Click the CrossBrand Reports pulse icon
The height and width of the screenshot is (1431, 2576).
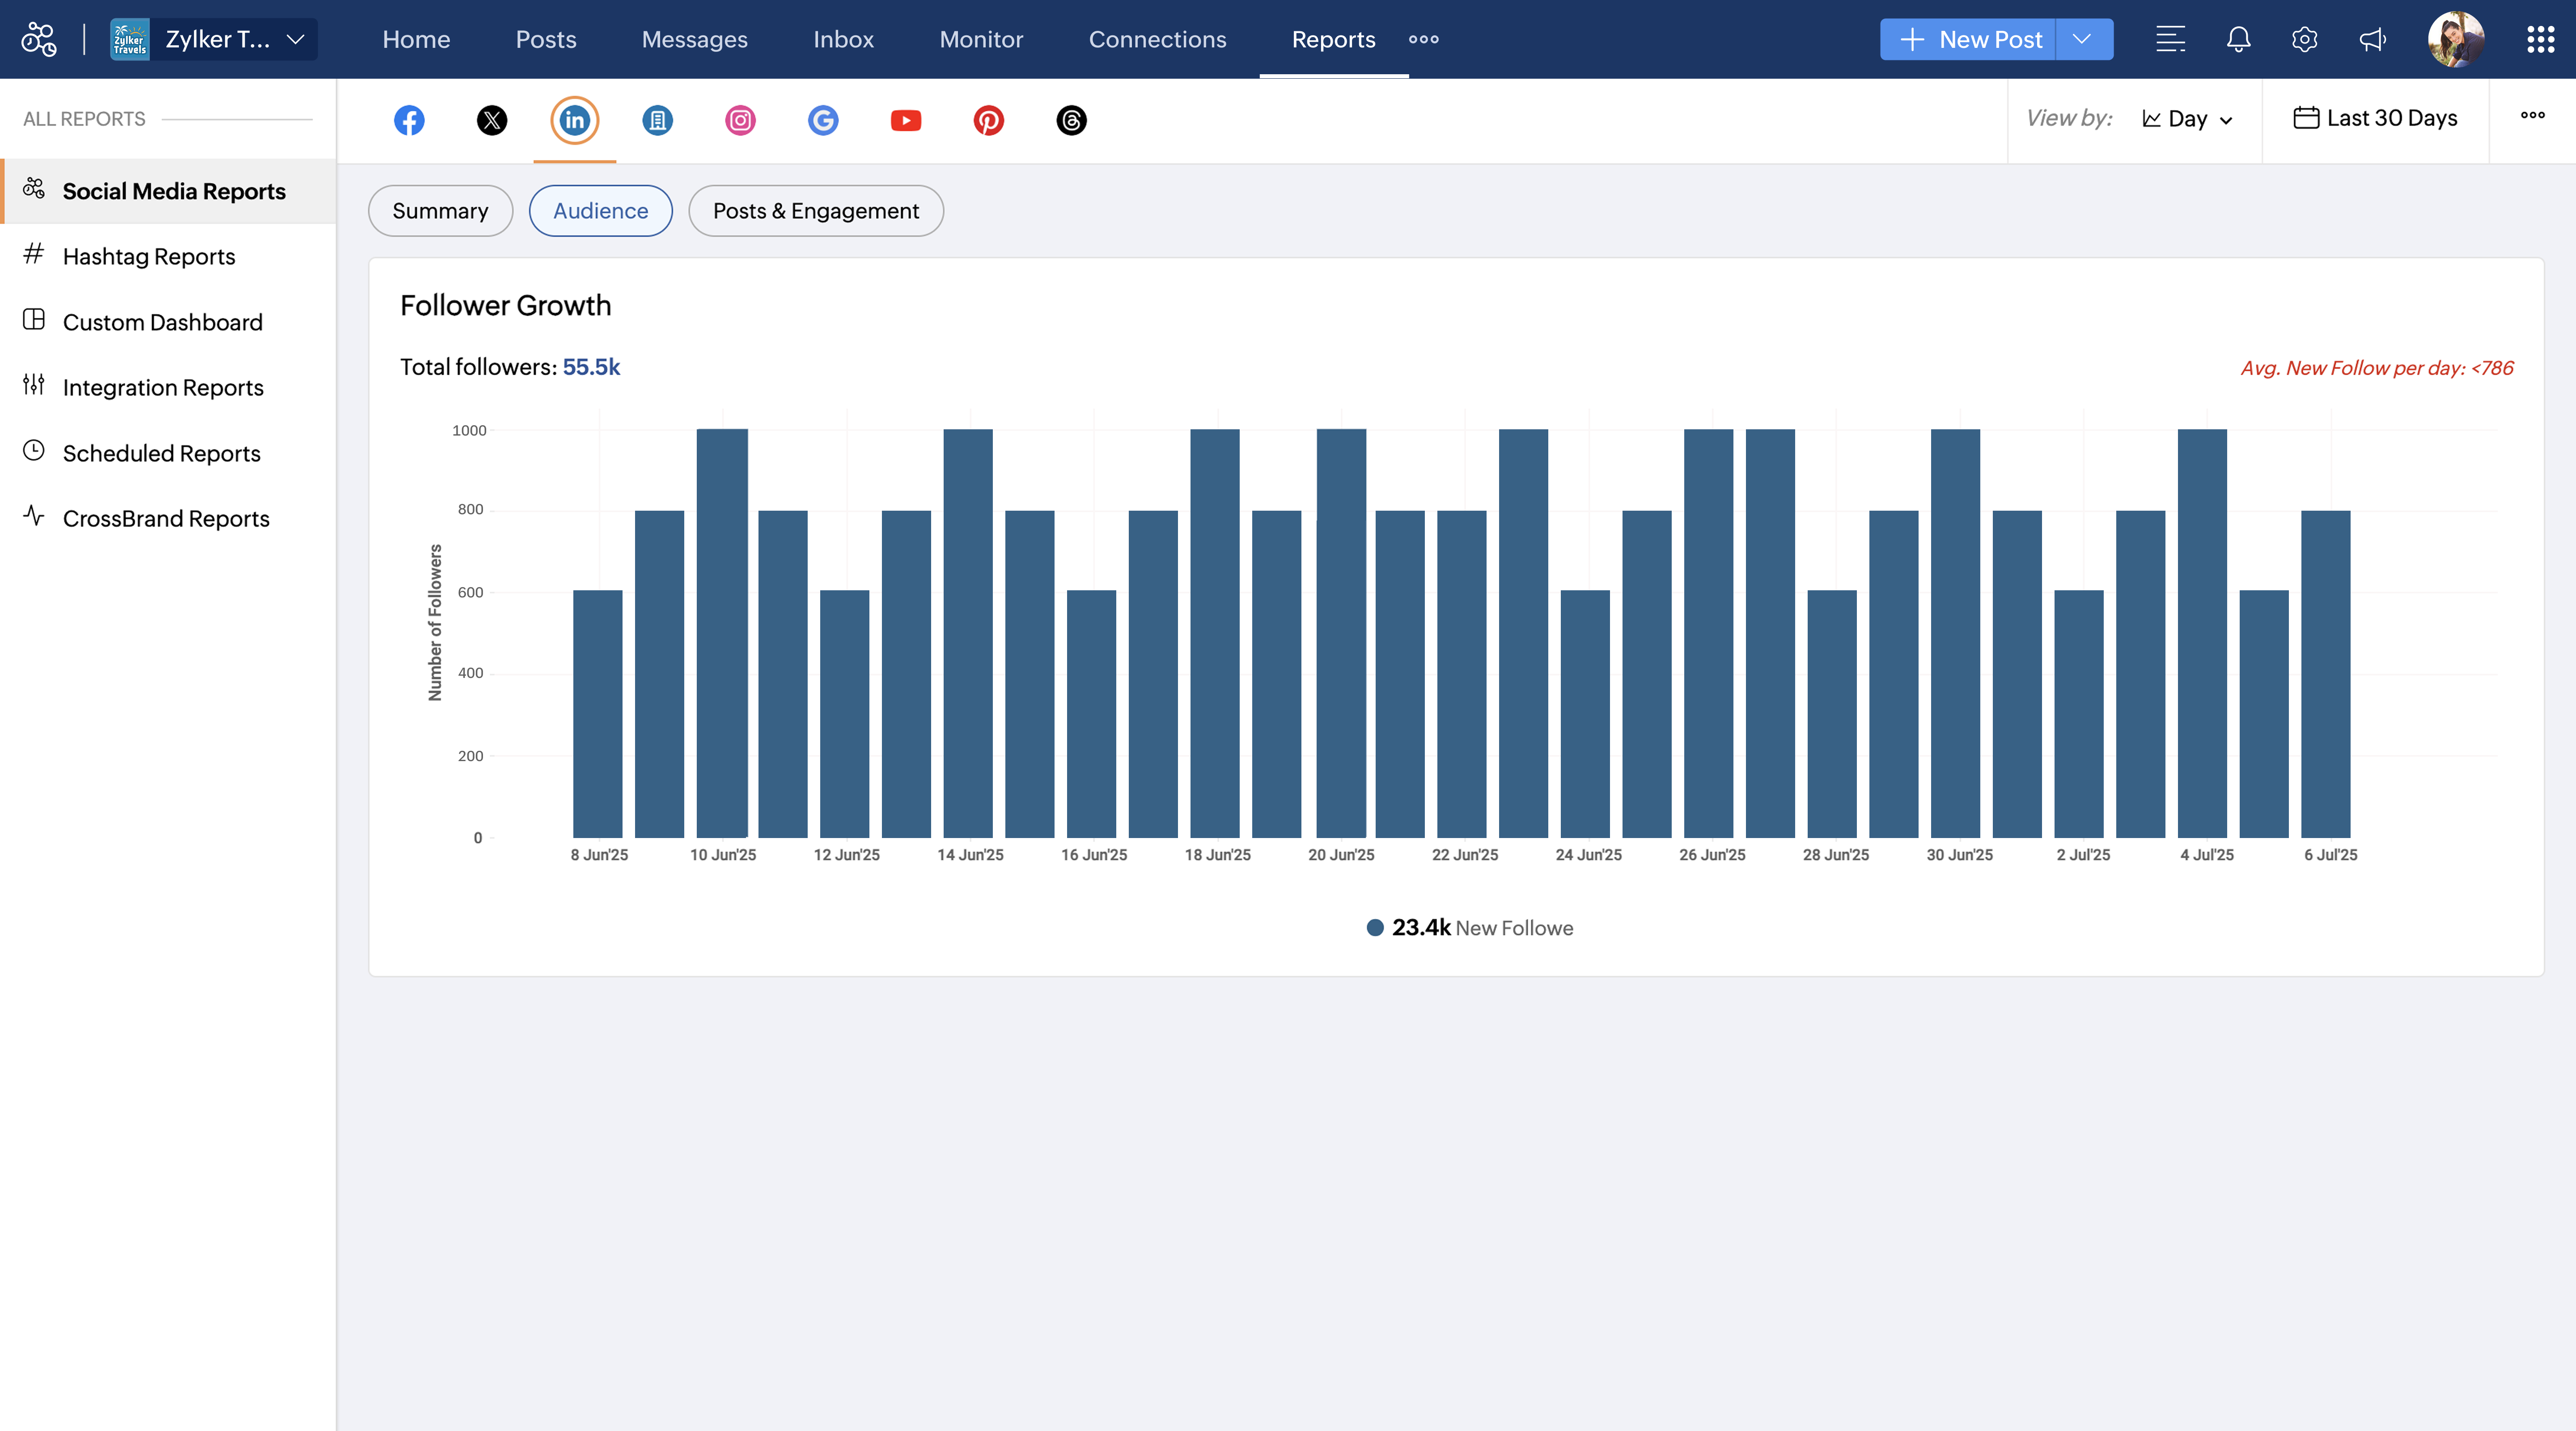click(x=34, y=515)
